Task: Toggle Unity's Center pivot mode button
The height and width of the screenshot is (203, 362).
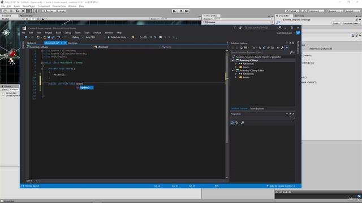Action: 48,11
